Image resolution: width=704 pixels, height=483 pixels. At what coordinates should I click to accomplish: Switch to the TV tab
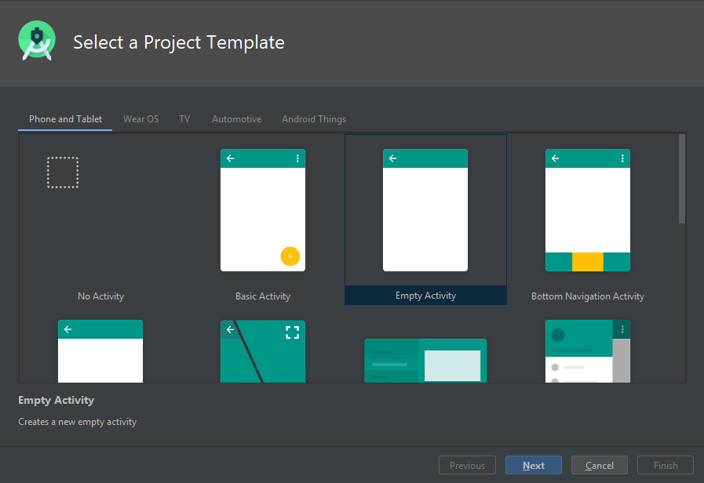click(184, 119)
